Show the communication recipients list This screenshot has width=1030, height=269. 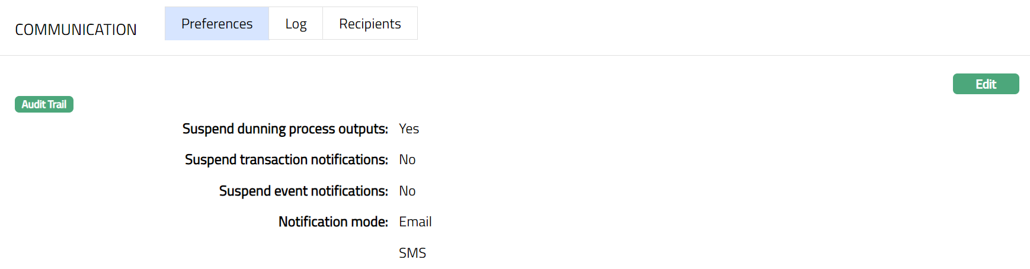(370, 24)
